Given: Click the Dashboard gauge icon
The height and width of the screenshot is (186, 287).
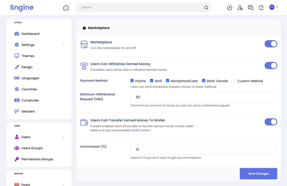Looking at the screenshot, I should click(17, 34).
